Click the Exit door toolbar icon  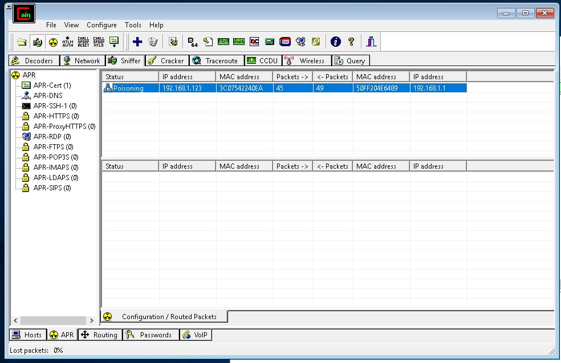371,42
